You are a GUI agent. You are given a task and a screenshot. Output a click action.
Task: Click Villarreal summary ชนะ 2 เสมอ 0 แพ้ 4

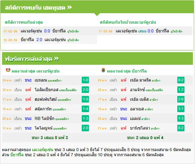click(x=145, y=138)
